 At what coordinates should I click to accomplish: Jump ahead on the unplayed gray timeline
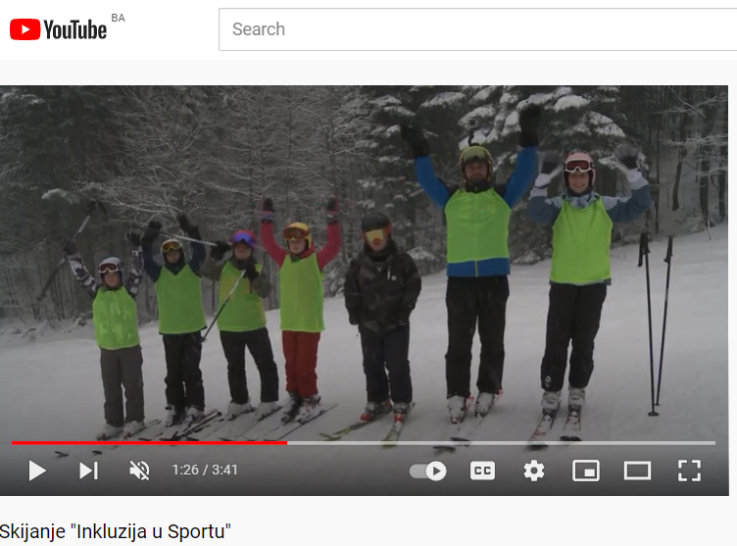pyautogui.click(x=501, y=443)
